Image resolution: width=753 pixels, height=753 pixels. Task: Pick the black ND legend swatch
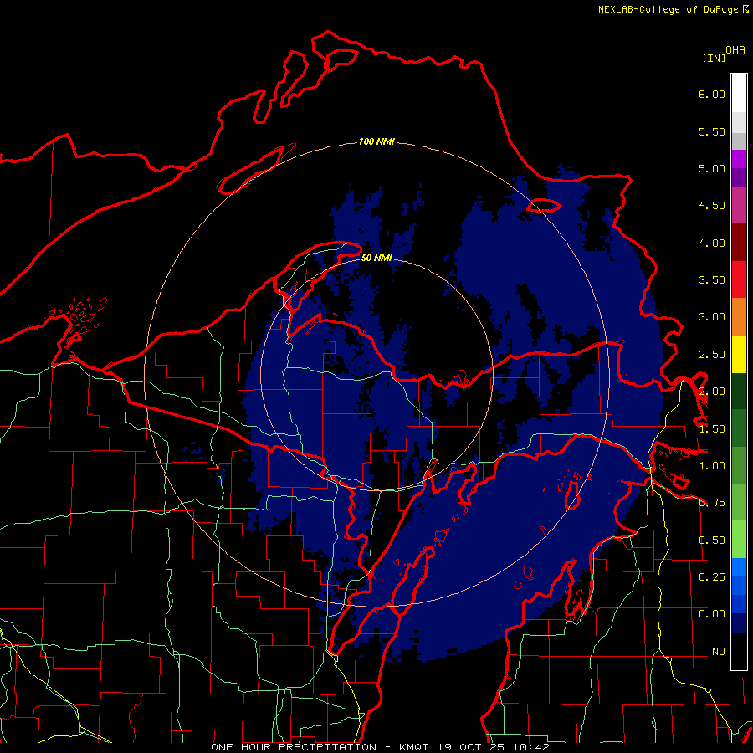coord(739,651)
